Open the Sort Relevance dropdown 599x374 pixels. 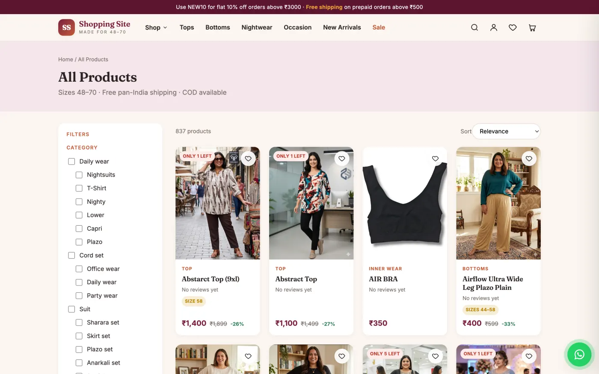(x=507, y=131)
